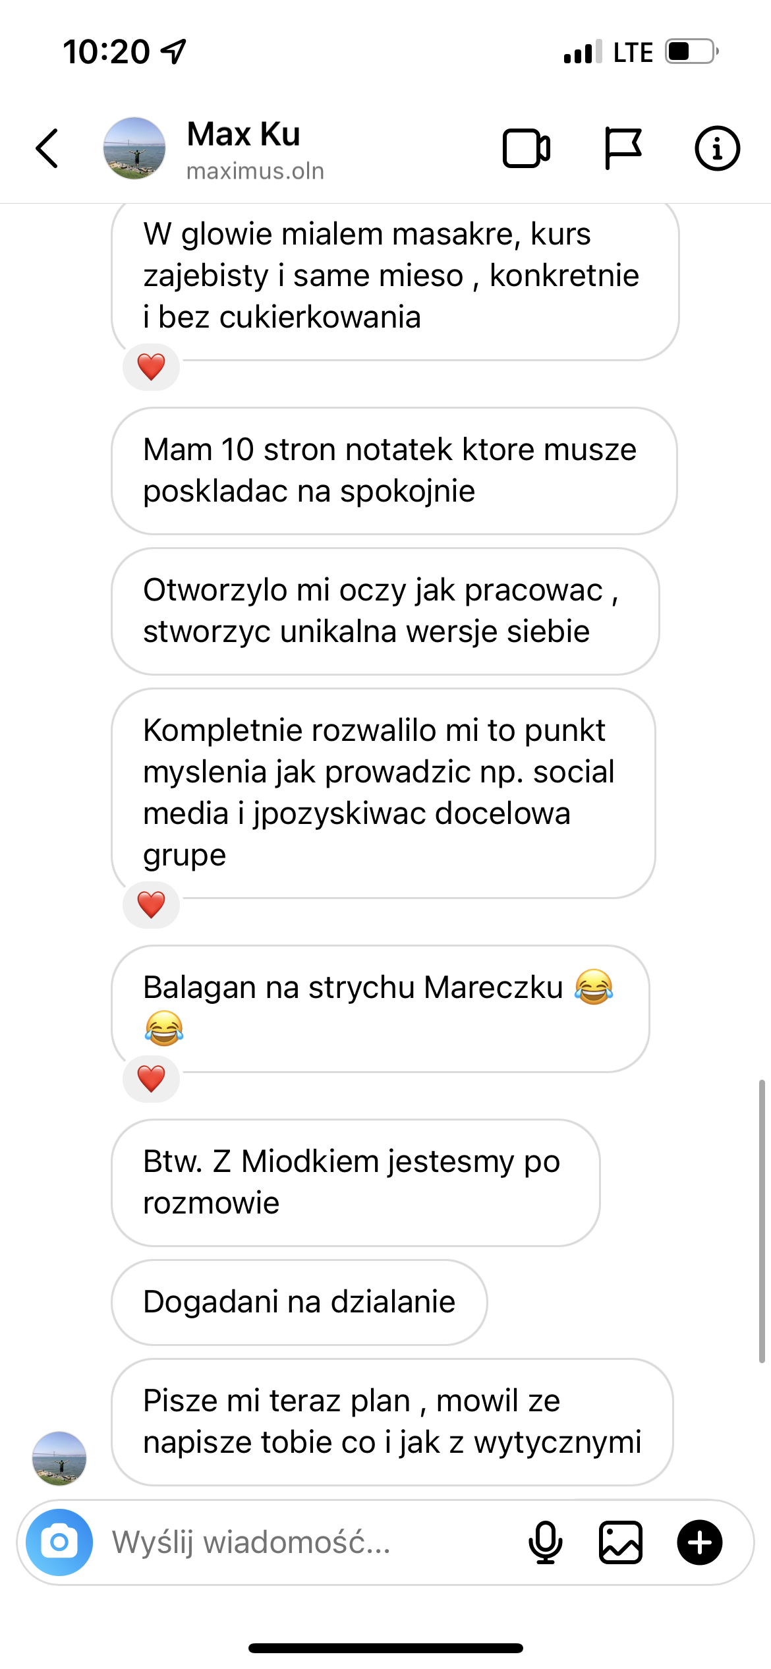Tap heart reaction under Balagan na strychu message
The image size is (771, 1669).
[x=151, y=1078]
